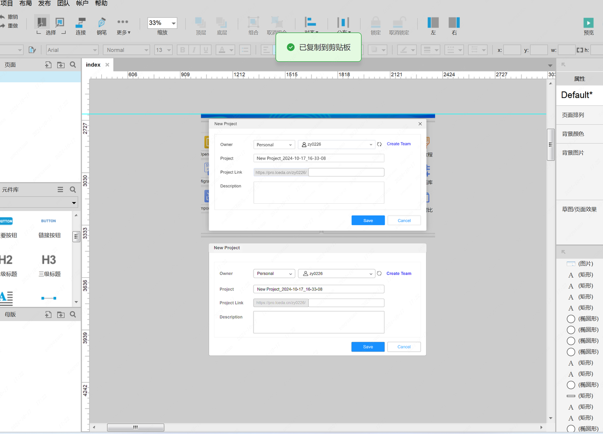
Task: Click the canvas vertical scrollbar thumb
Action: [550, 145]
